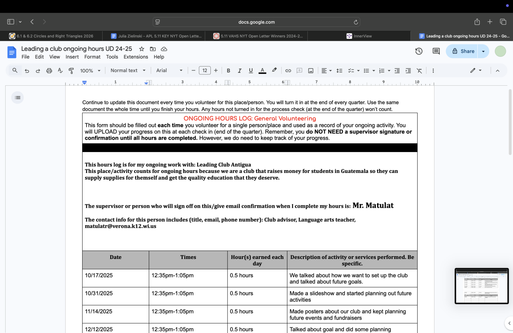513x333 pixels.
Task: Show the document outline
Action: (17, 97)
